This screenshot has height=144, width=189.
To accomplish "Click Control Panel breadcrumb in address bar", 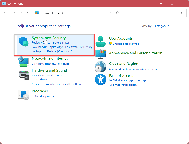I will [x=51, y=13].
